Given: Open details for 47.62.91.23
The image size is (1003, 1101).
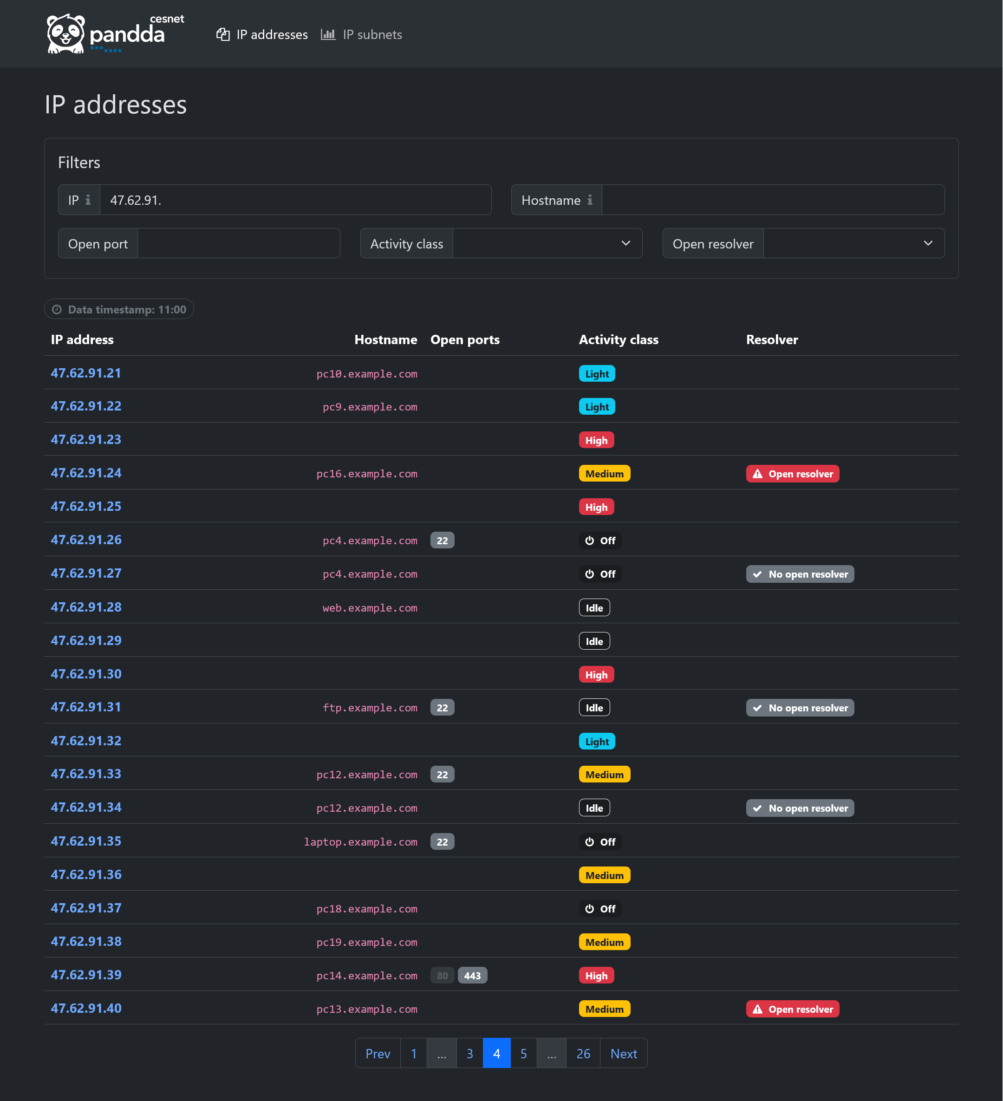Looking at the screenshot, I should click(x=86, y=439).
